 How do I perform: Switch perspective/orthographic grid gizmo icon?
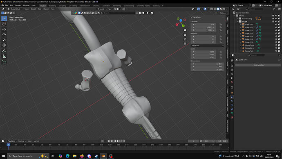tap(185, 43)
